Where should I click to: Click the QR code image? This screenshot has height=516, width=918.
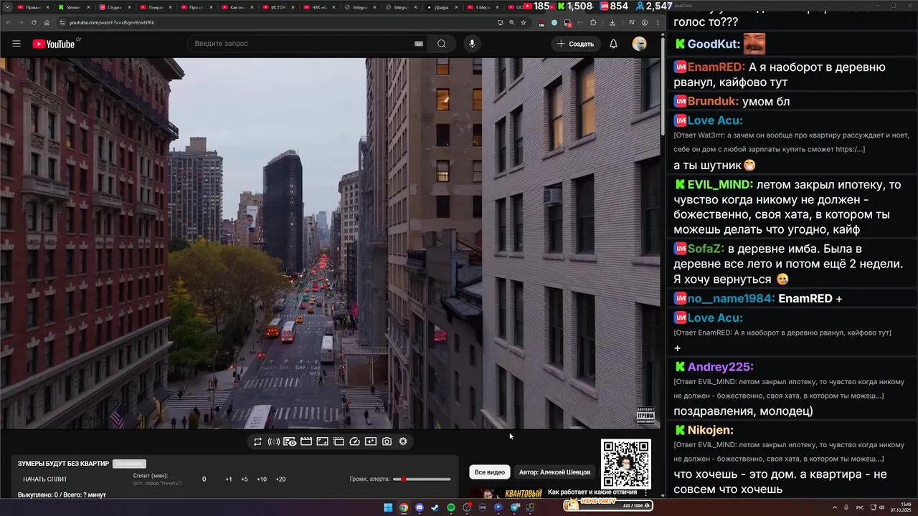click(626, 464)
